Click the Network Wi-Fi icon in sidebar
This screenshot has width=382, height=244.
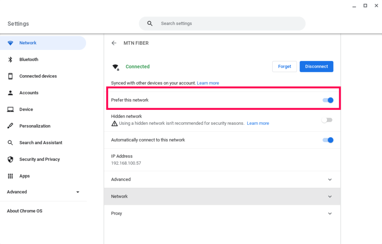tap(10, 43)
